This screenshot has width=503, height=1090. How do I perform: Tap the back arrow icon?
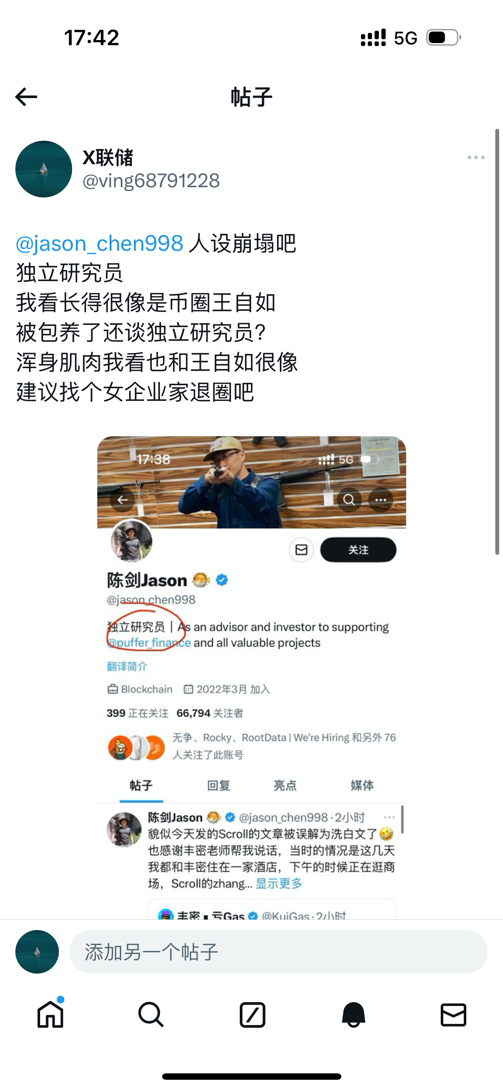26,97
